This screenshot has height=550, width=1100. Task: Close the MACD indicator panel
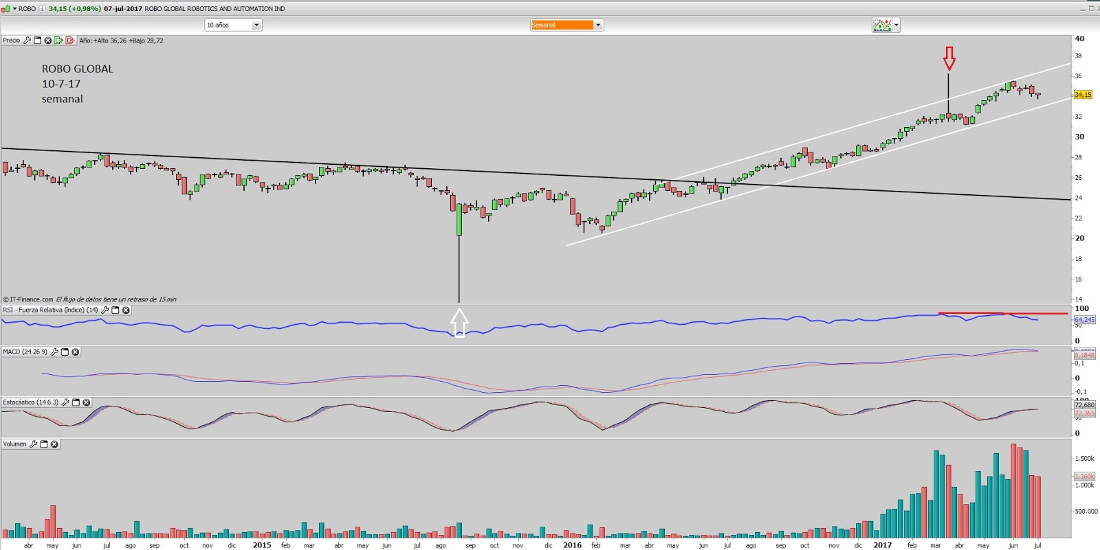tap(76, 352)
